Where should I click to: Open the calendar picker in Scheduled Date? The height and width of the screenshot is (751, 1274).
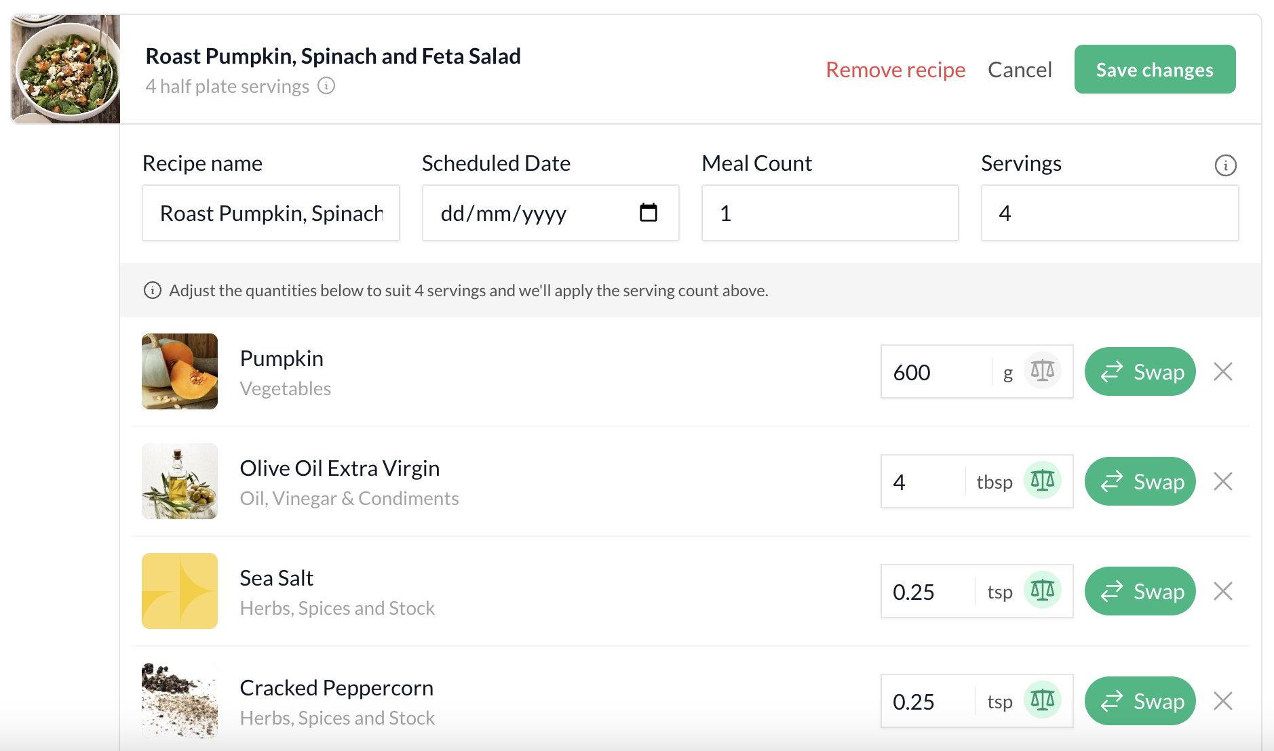649,213
